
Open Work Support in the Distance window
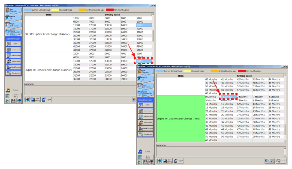(13, 67)
